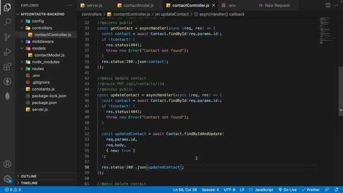Click controllers breadcrumb segment

[x=92, y=14]
